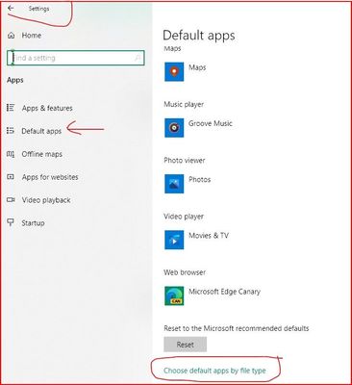The height and width of the screenshot is (385, 352).
Task: Click the Maps app icon
Action: click(174, 71)
